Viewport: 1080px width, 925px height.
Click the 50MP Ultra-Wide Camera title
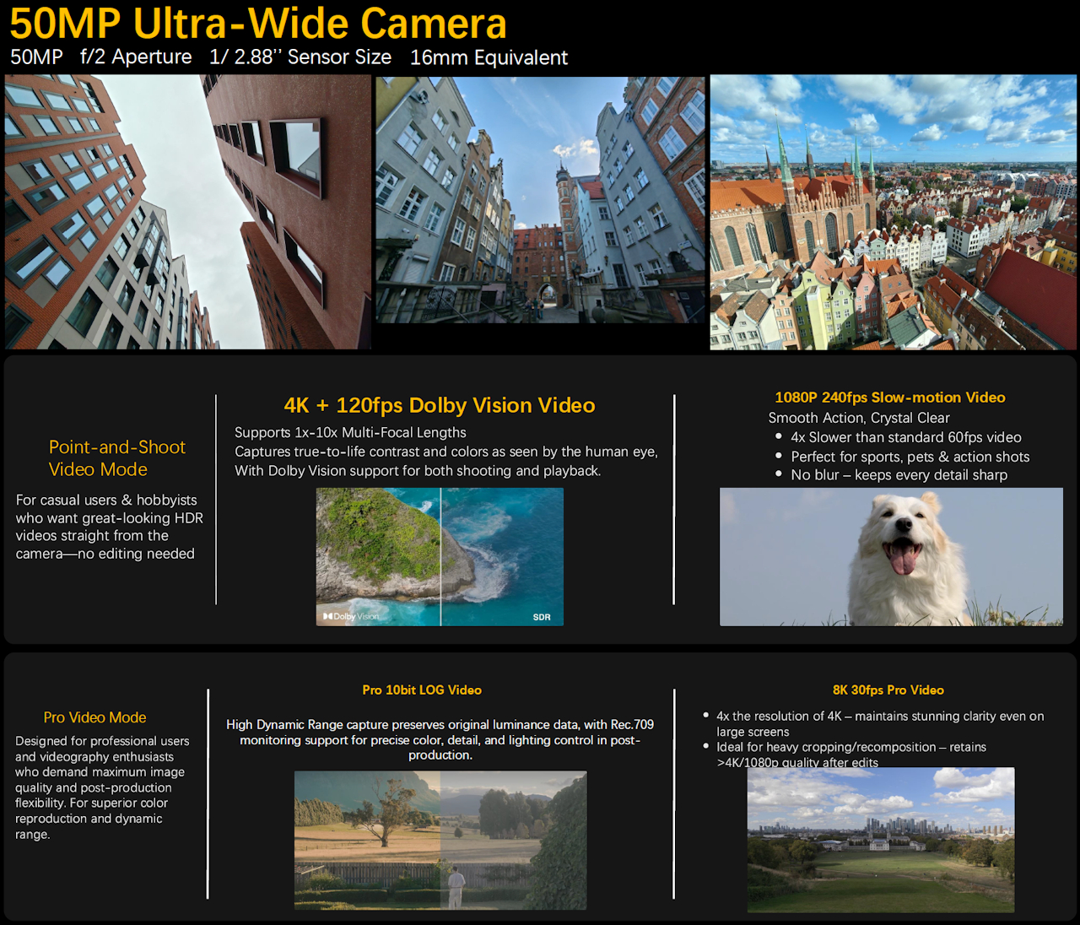tap(258, 24)
